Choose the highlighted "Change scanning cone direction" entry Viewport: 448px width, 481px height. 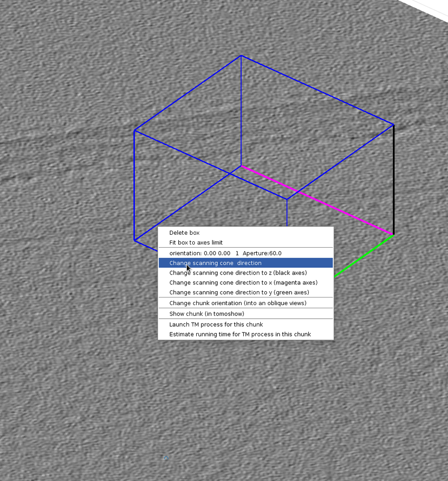click(215, 262)
